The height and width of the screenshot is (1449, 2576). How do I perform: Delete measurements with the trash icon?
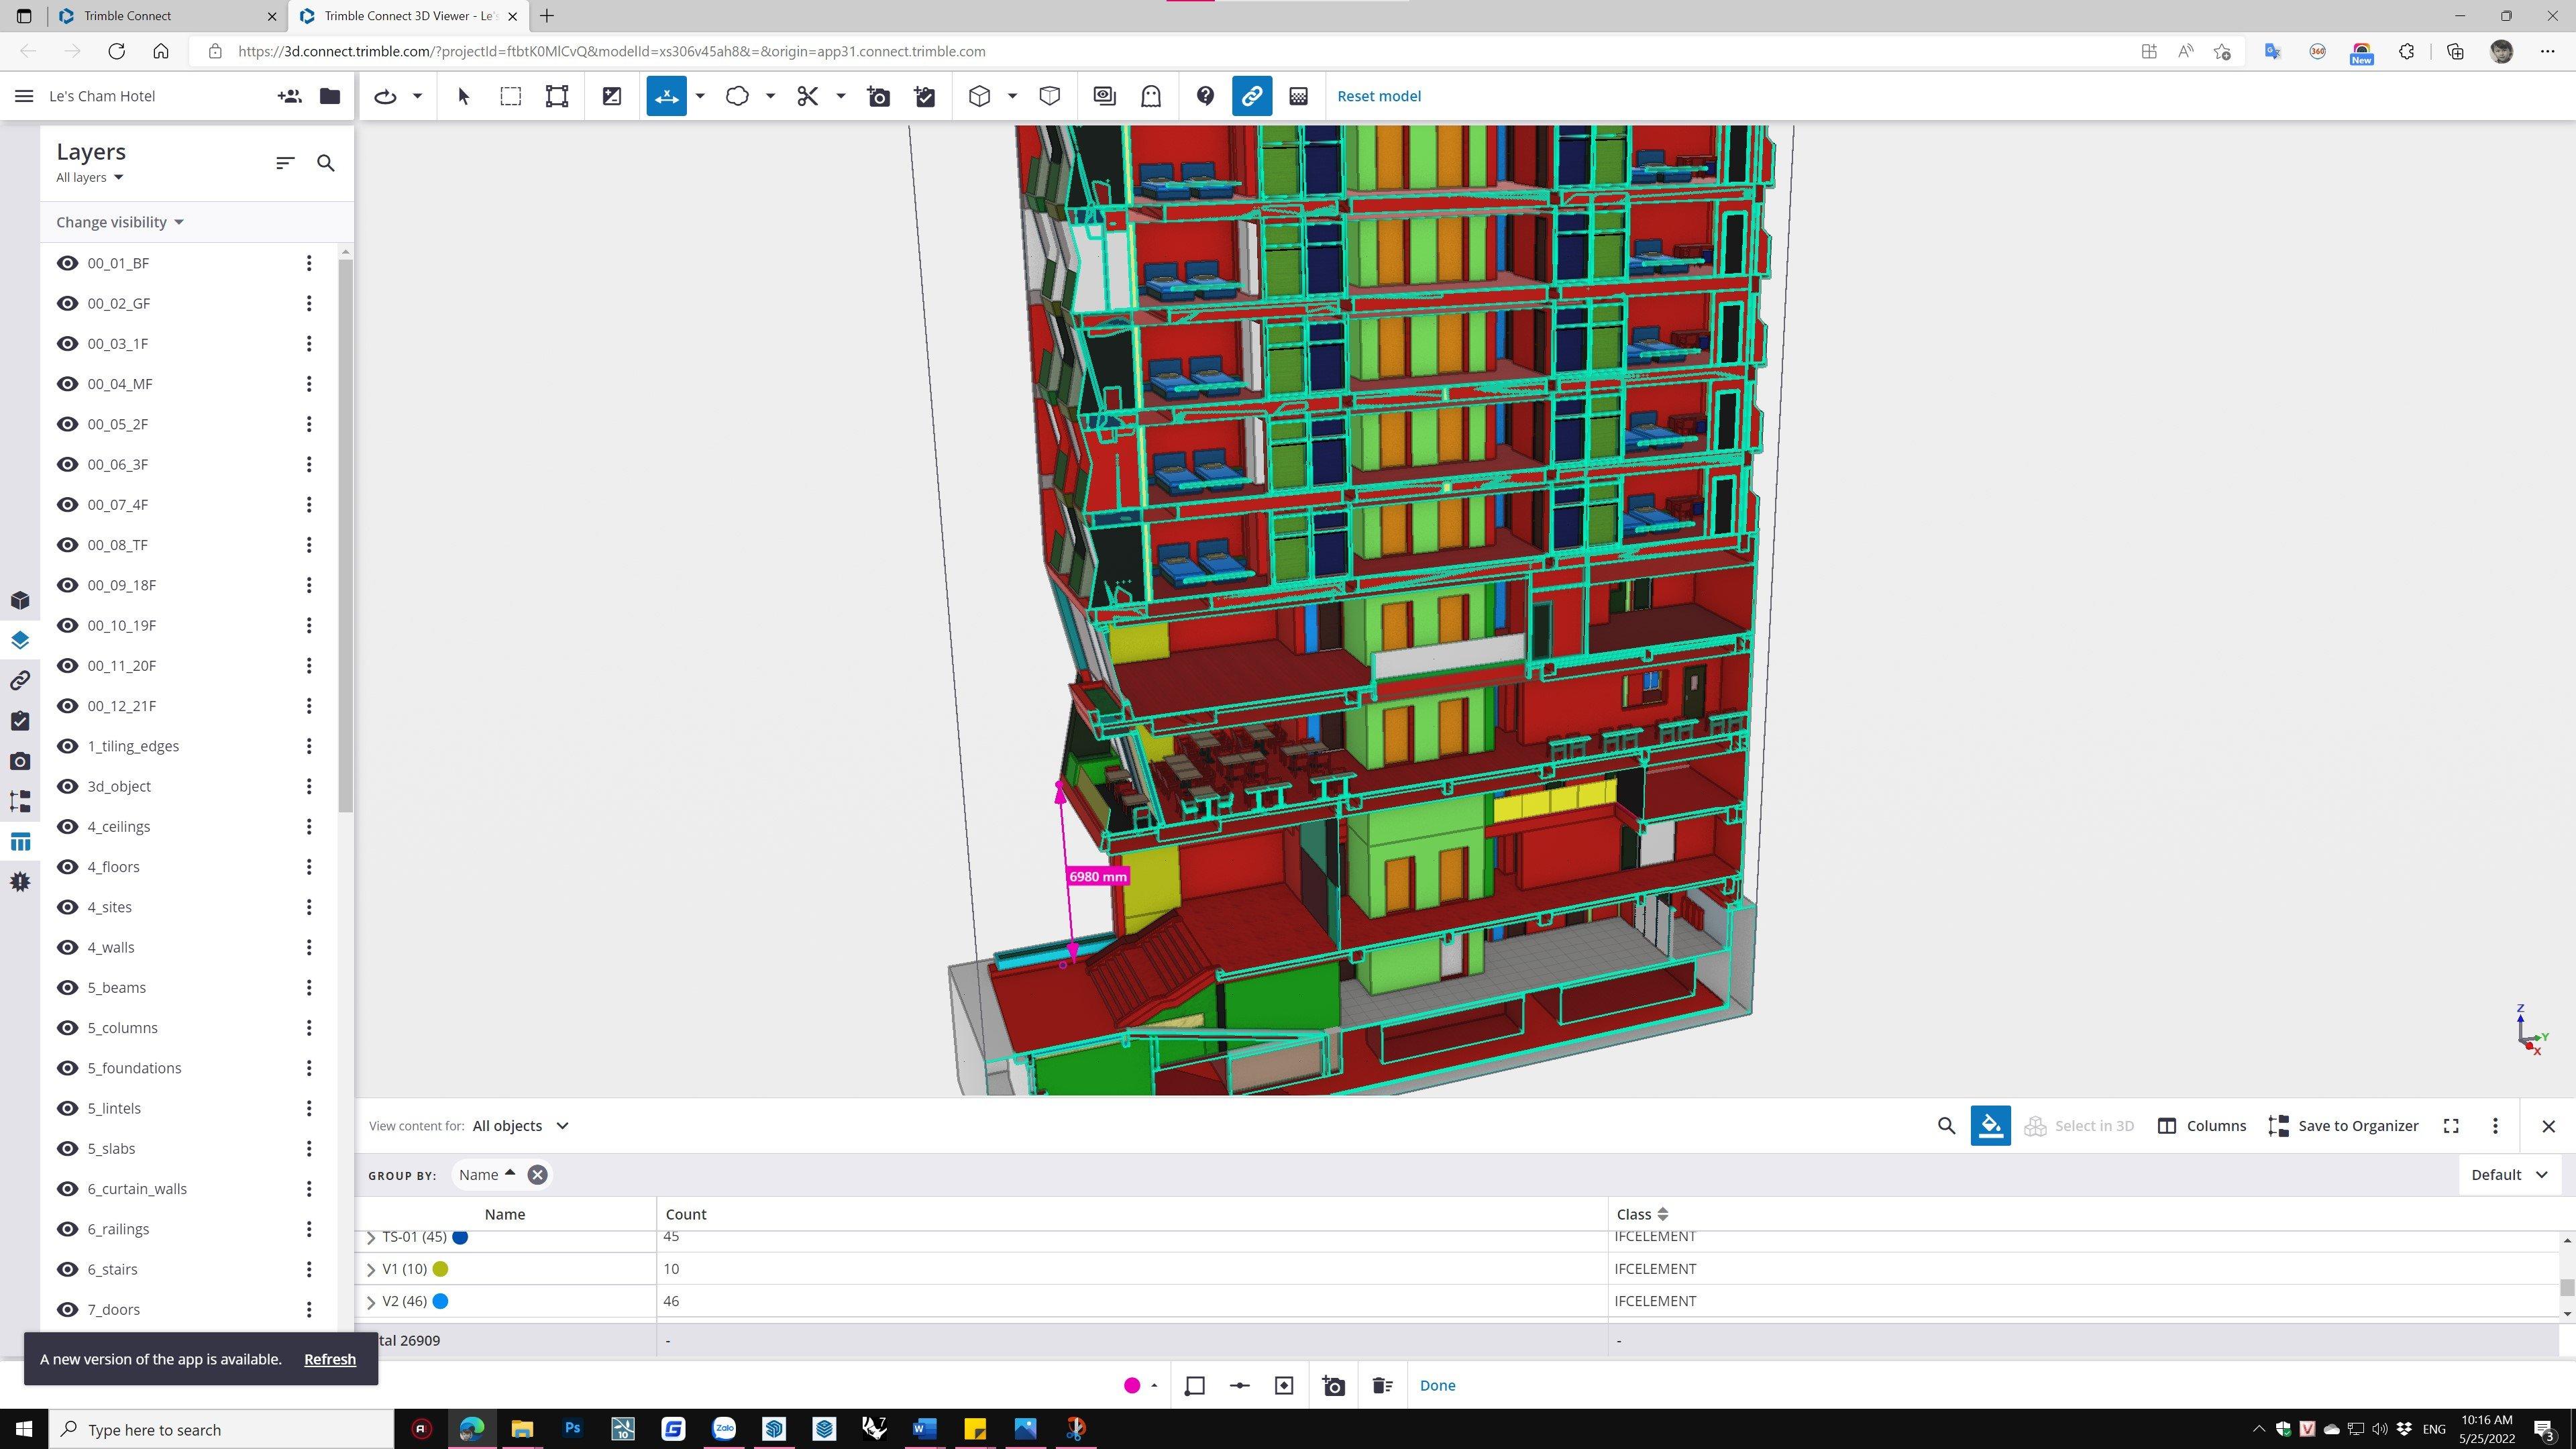pyautogui.click(x=1382, y=1385)
